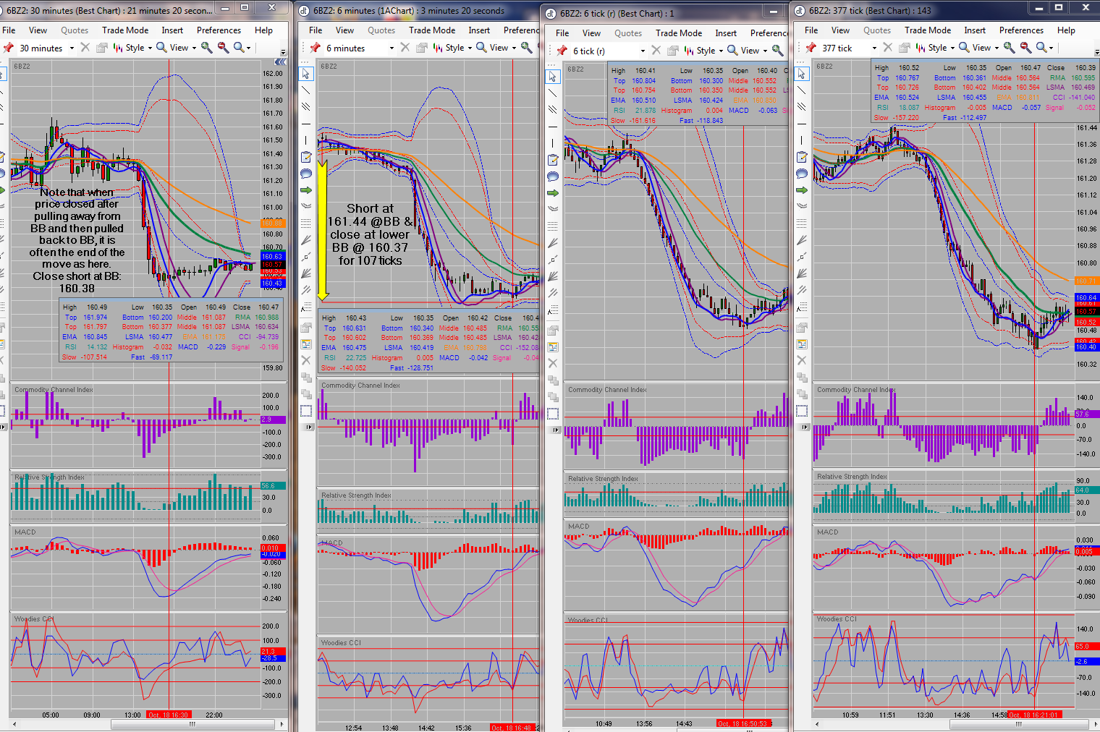Open Style dropdown in 6 tick window
The height and width of the screenshot is (732, 1100).
pyautogui.click(x=704, y=51)
